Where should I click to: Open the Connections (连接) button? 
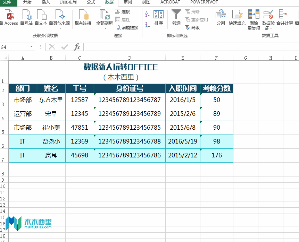[123, 11]
